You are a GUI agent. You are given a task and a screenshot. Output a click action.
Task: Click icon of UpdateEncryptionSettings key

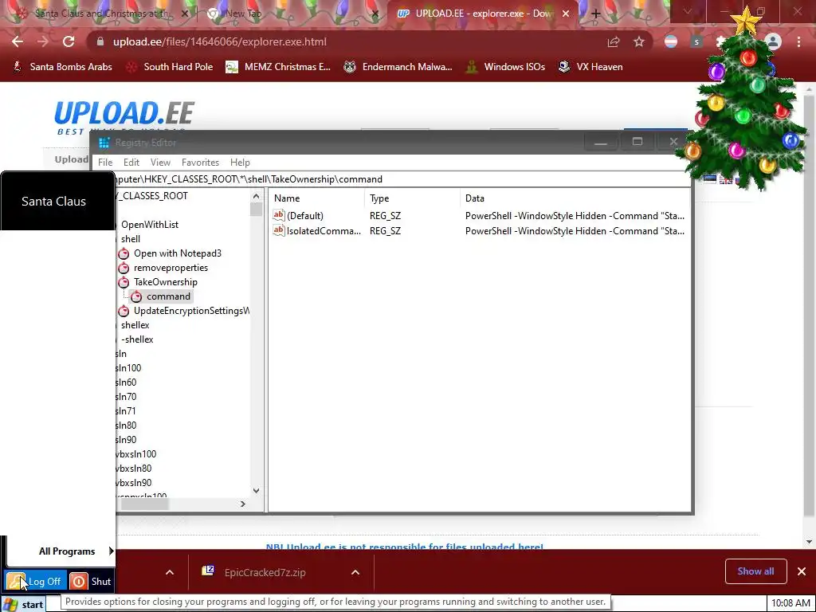tap(124, 312)
